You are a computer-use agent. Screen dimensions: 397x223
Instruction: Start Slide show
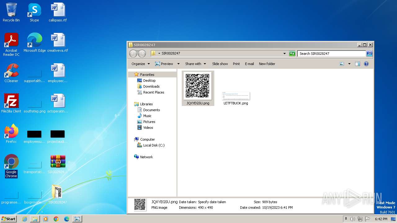click(x=220, y=64)
